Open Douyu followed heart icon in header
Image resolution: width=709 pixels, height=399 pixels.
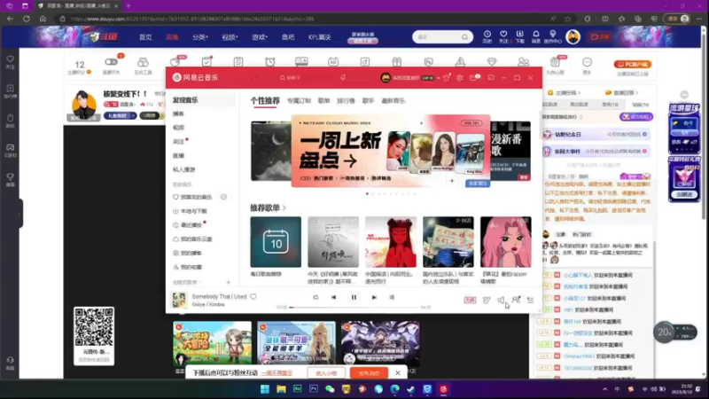(x=503, y=35)
